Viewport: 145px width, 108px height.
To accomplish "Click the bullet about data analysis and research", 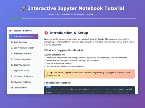I will click(x=73, y=61).
